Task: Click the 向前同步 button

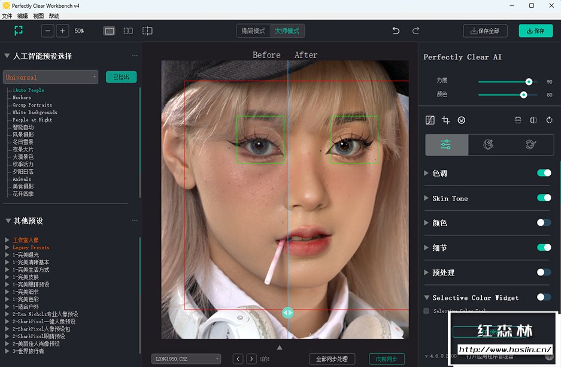Action: [386, 359]
